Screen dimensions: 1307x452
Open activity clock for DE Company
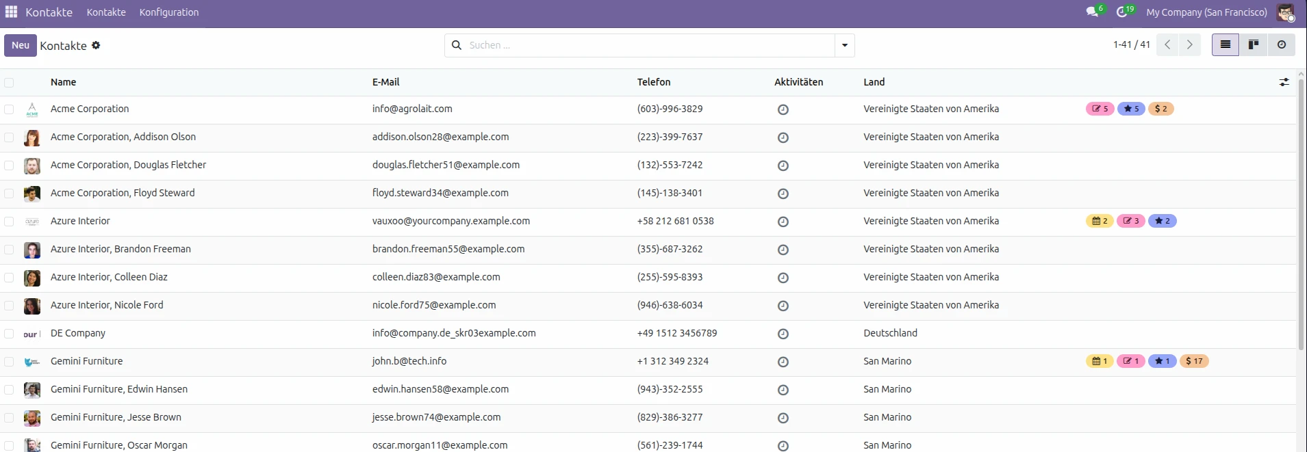[x=783, y=334]
